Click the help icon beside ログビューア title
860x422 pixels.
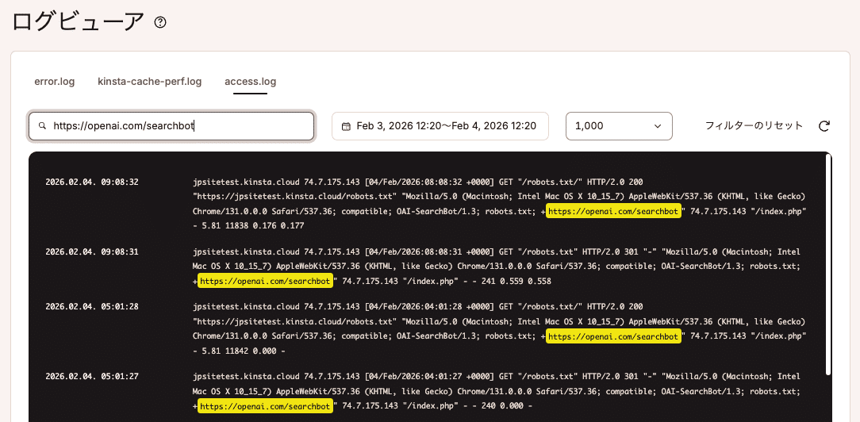coord(160,22)
